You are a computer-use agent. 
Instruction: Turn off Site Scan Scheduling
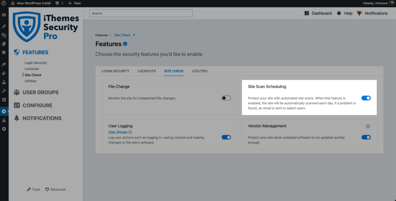(366, 98)
